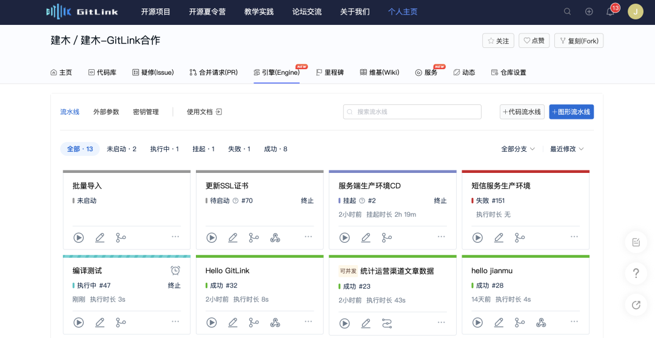Expand the 最近修改 sort dropdown
Screen dimensions: 655x338
pyautogui.click(x=567, y=149)
